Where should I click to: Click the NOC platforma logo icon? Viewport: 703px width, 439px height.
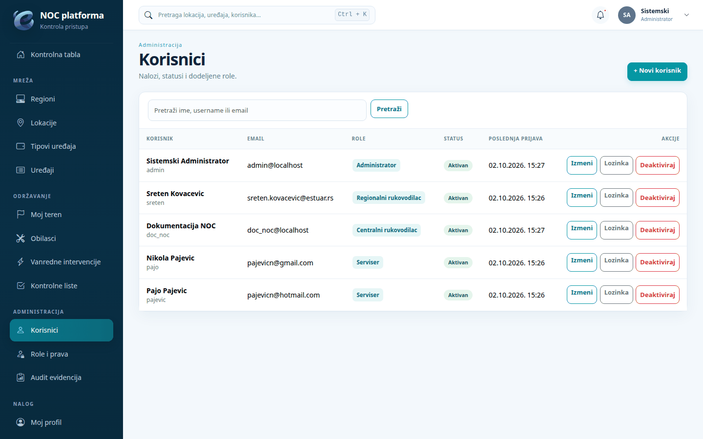pos(23,20)
